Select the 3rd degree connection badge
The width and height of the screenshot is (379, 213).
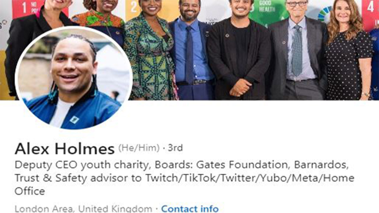(175, 148)
